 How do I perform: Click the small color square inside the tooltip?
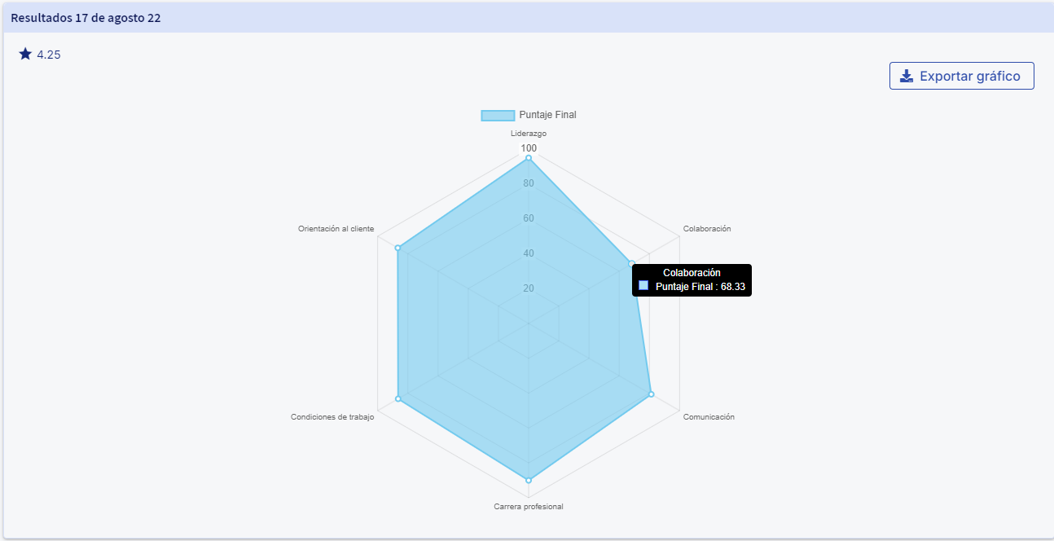[643, 286]
